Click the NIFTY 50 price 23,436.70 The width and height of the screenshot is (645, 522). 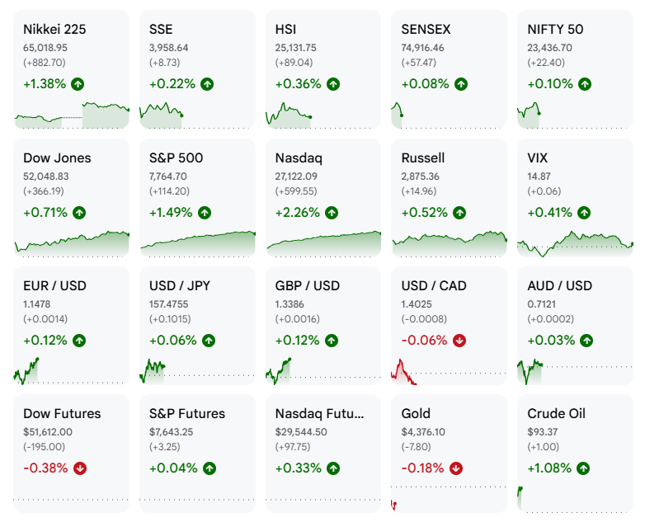549,48
